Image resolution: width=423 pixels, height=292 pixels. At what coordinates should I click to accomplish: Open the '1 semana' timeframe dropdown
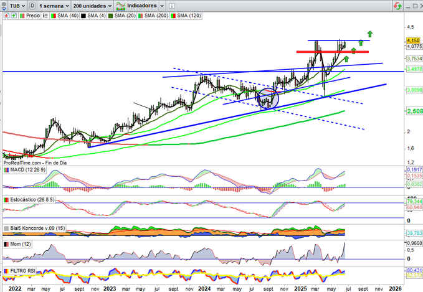54,6
